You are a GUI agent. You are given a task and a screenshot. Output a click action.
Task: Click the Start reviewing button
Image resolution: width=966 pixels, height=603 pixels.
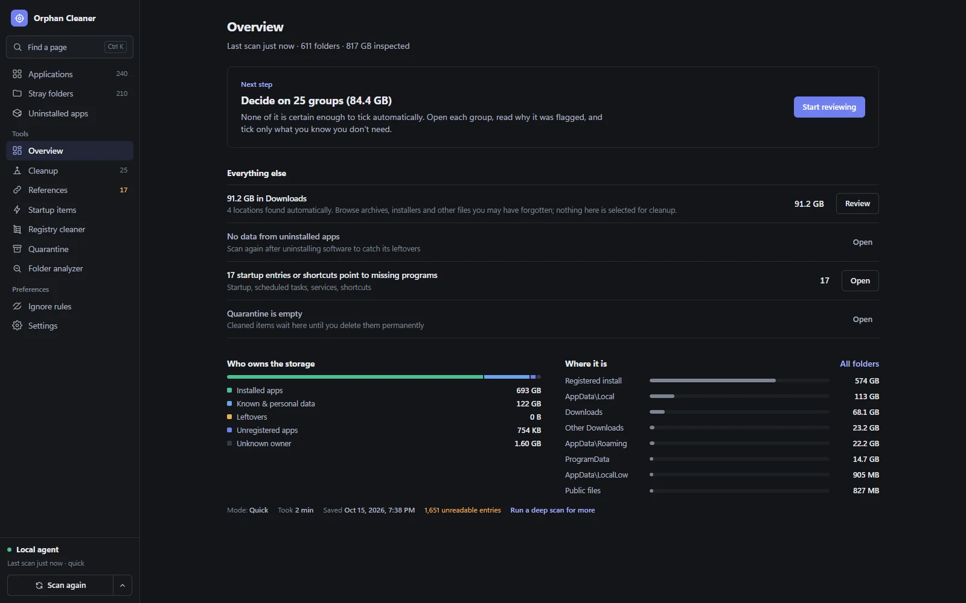click(829, 107)
